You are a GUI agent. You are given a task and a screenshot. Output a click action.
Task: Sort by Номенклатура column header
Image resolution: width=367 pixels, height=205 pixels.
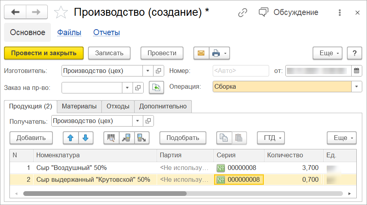[x=95, y=155]
